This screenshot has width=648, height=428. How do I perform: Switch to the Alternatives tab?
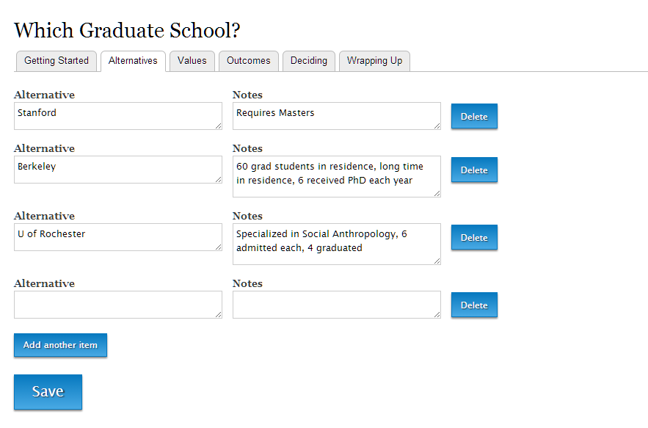tap(133, 61)
